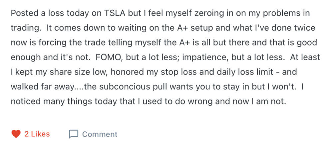
Task: Click the phrase 'daily loss limit'
Action: (245, 72)
